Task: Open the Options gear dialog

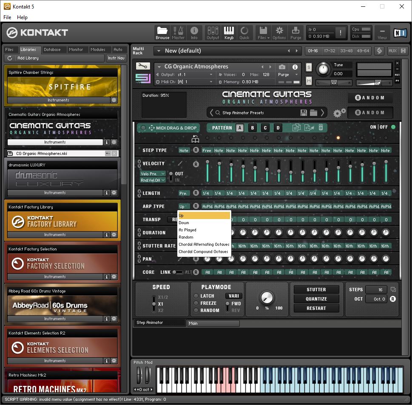Action: 279,33
